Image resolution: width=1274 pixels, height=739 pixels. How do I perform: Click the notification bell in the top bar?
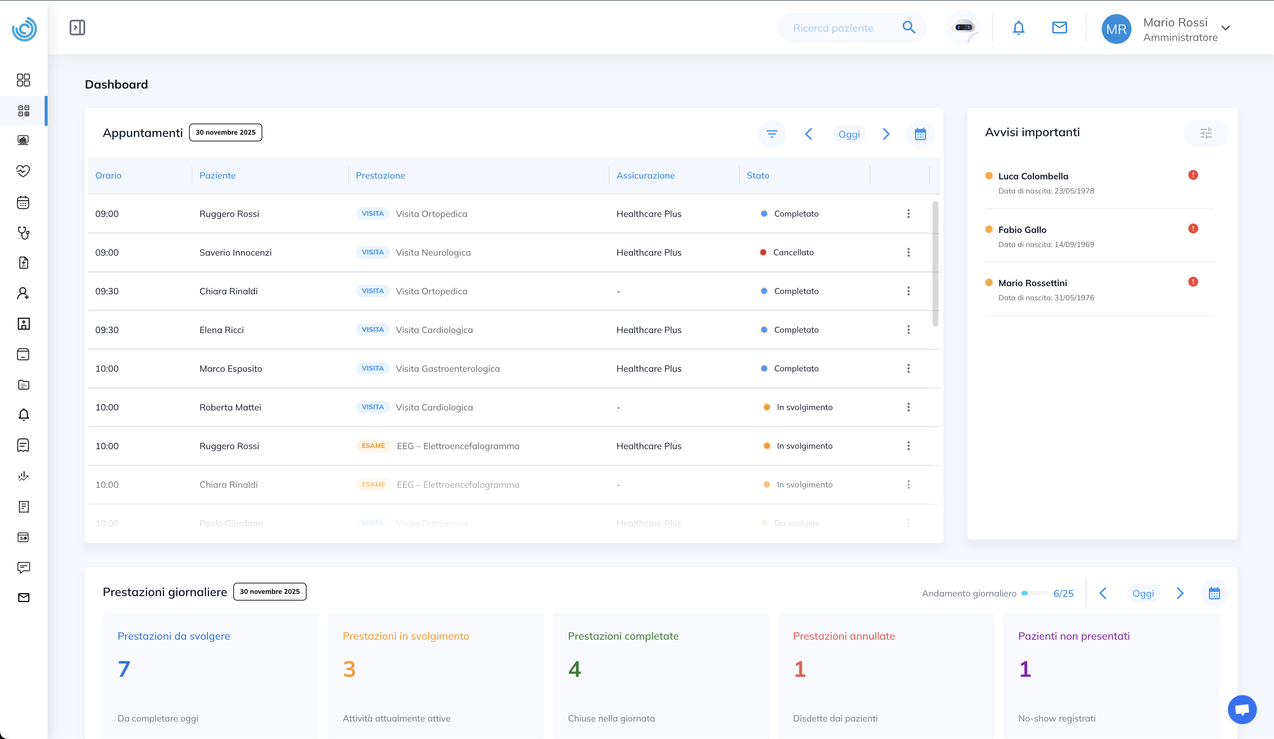1018,28
